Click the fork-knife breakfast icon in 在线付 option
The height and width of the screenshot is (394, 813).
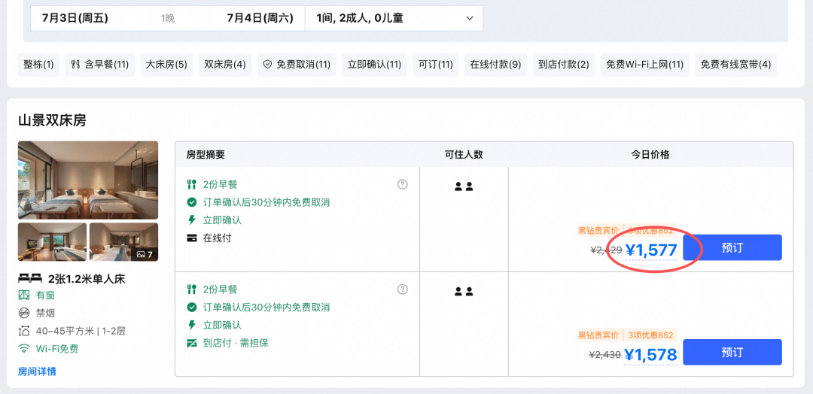click(x=192, y=184)
